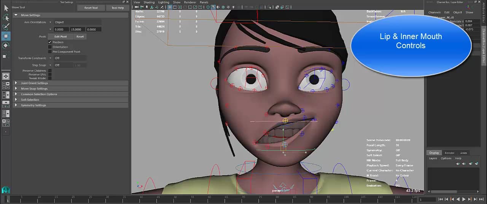Toggle Use All Lights icon
Screen dimensions: 487x204
click(234, 7)
